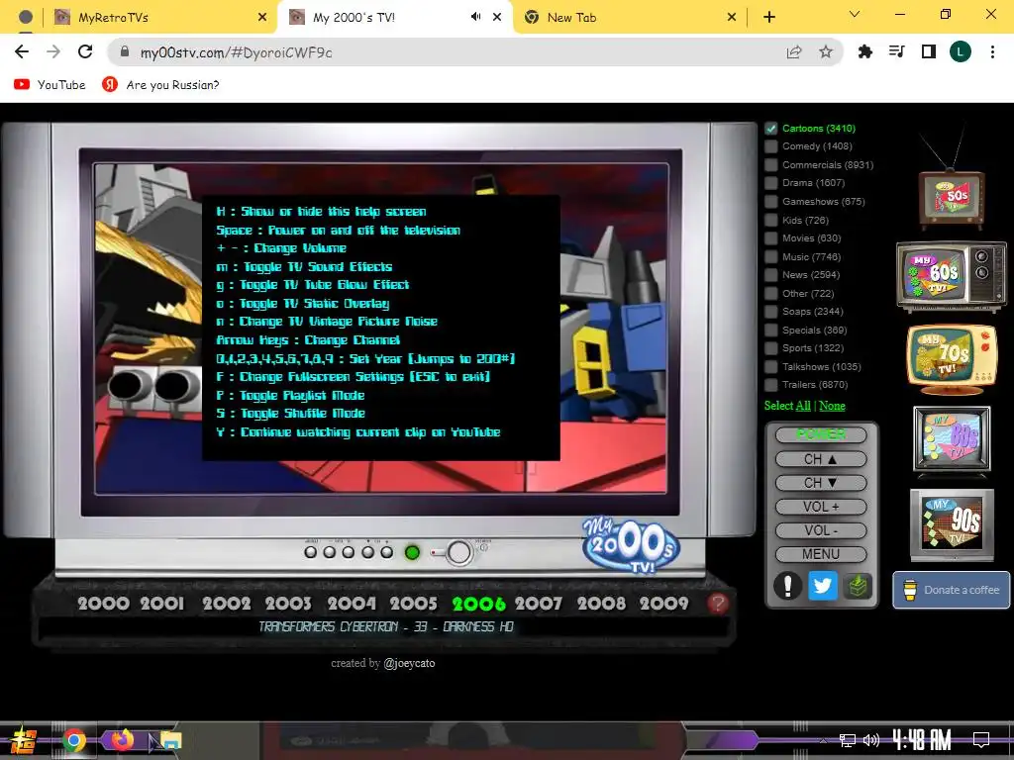Click the None link
1014x760 pixels.
(x=832, y=406)
